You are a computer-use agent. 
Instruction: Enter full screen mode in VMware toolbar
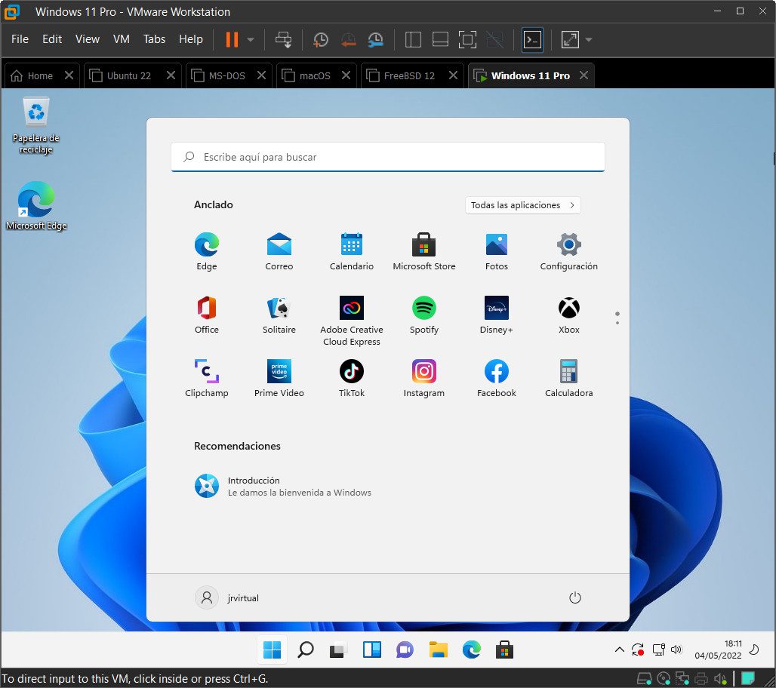click(x=467, y=39)
